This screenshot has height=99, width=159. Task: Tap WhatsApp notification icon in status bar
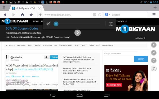pos(15,2)
